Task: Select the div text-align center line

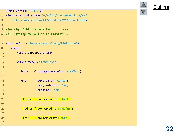Action: (45, 81)
